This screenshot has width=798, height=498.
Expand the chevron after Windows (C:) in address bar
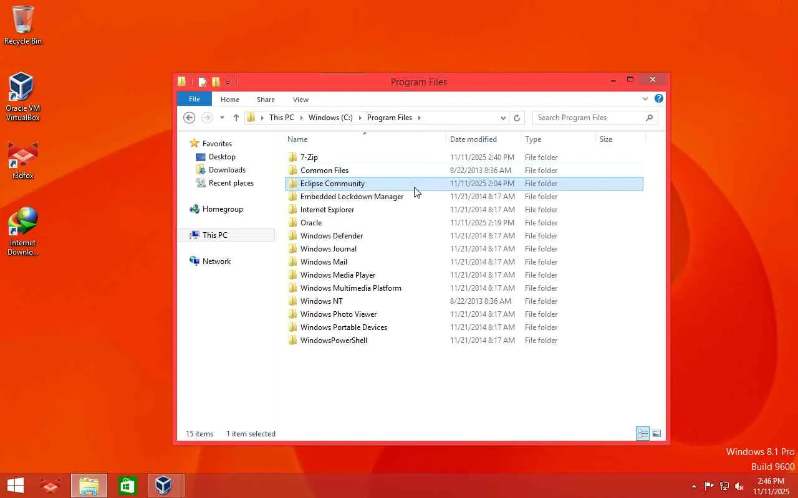pos(360,118)
